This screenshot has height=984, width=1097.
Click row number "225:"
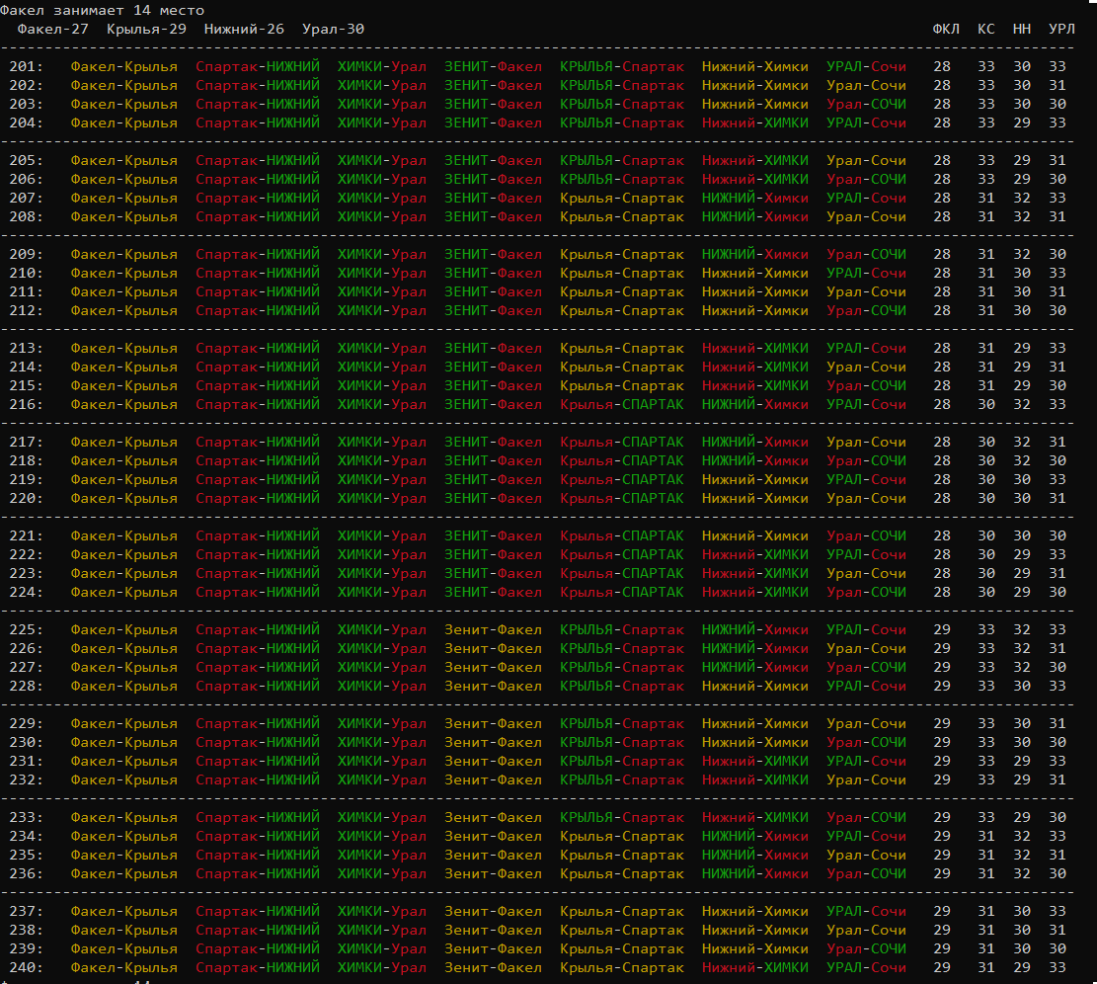coord(27,630)
